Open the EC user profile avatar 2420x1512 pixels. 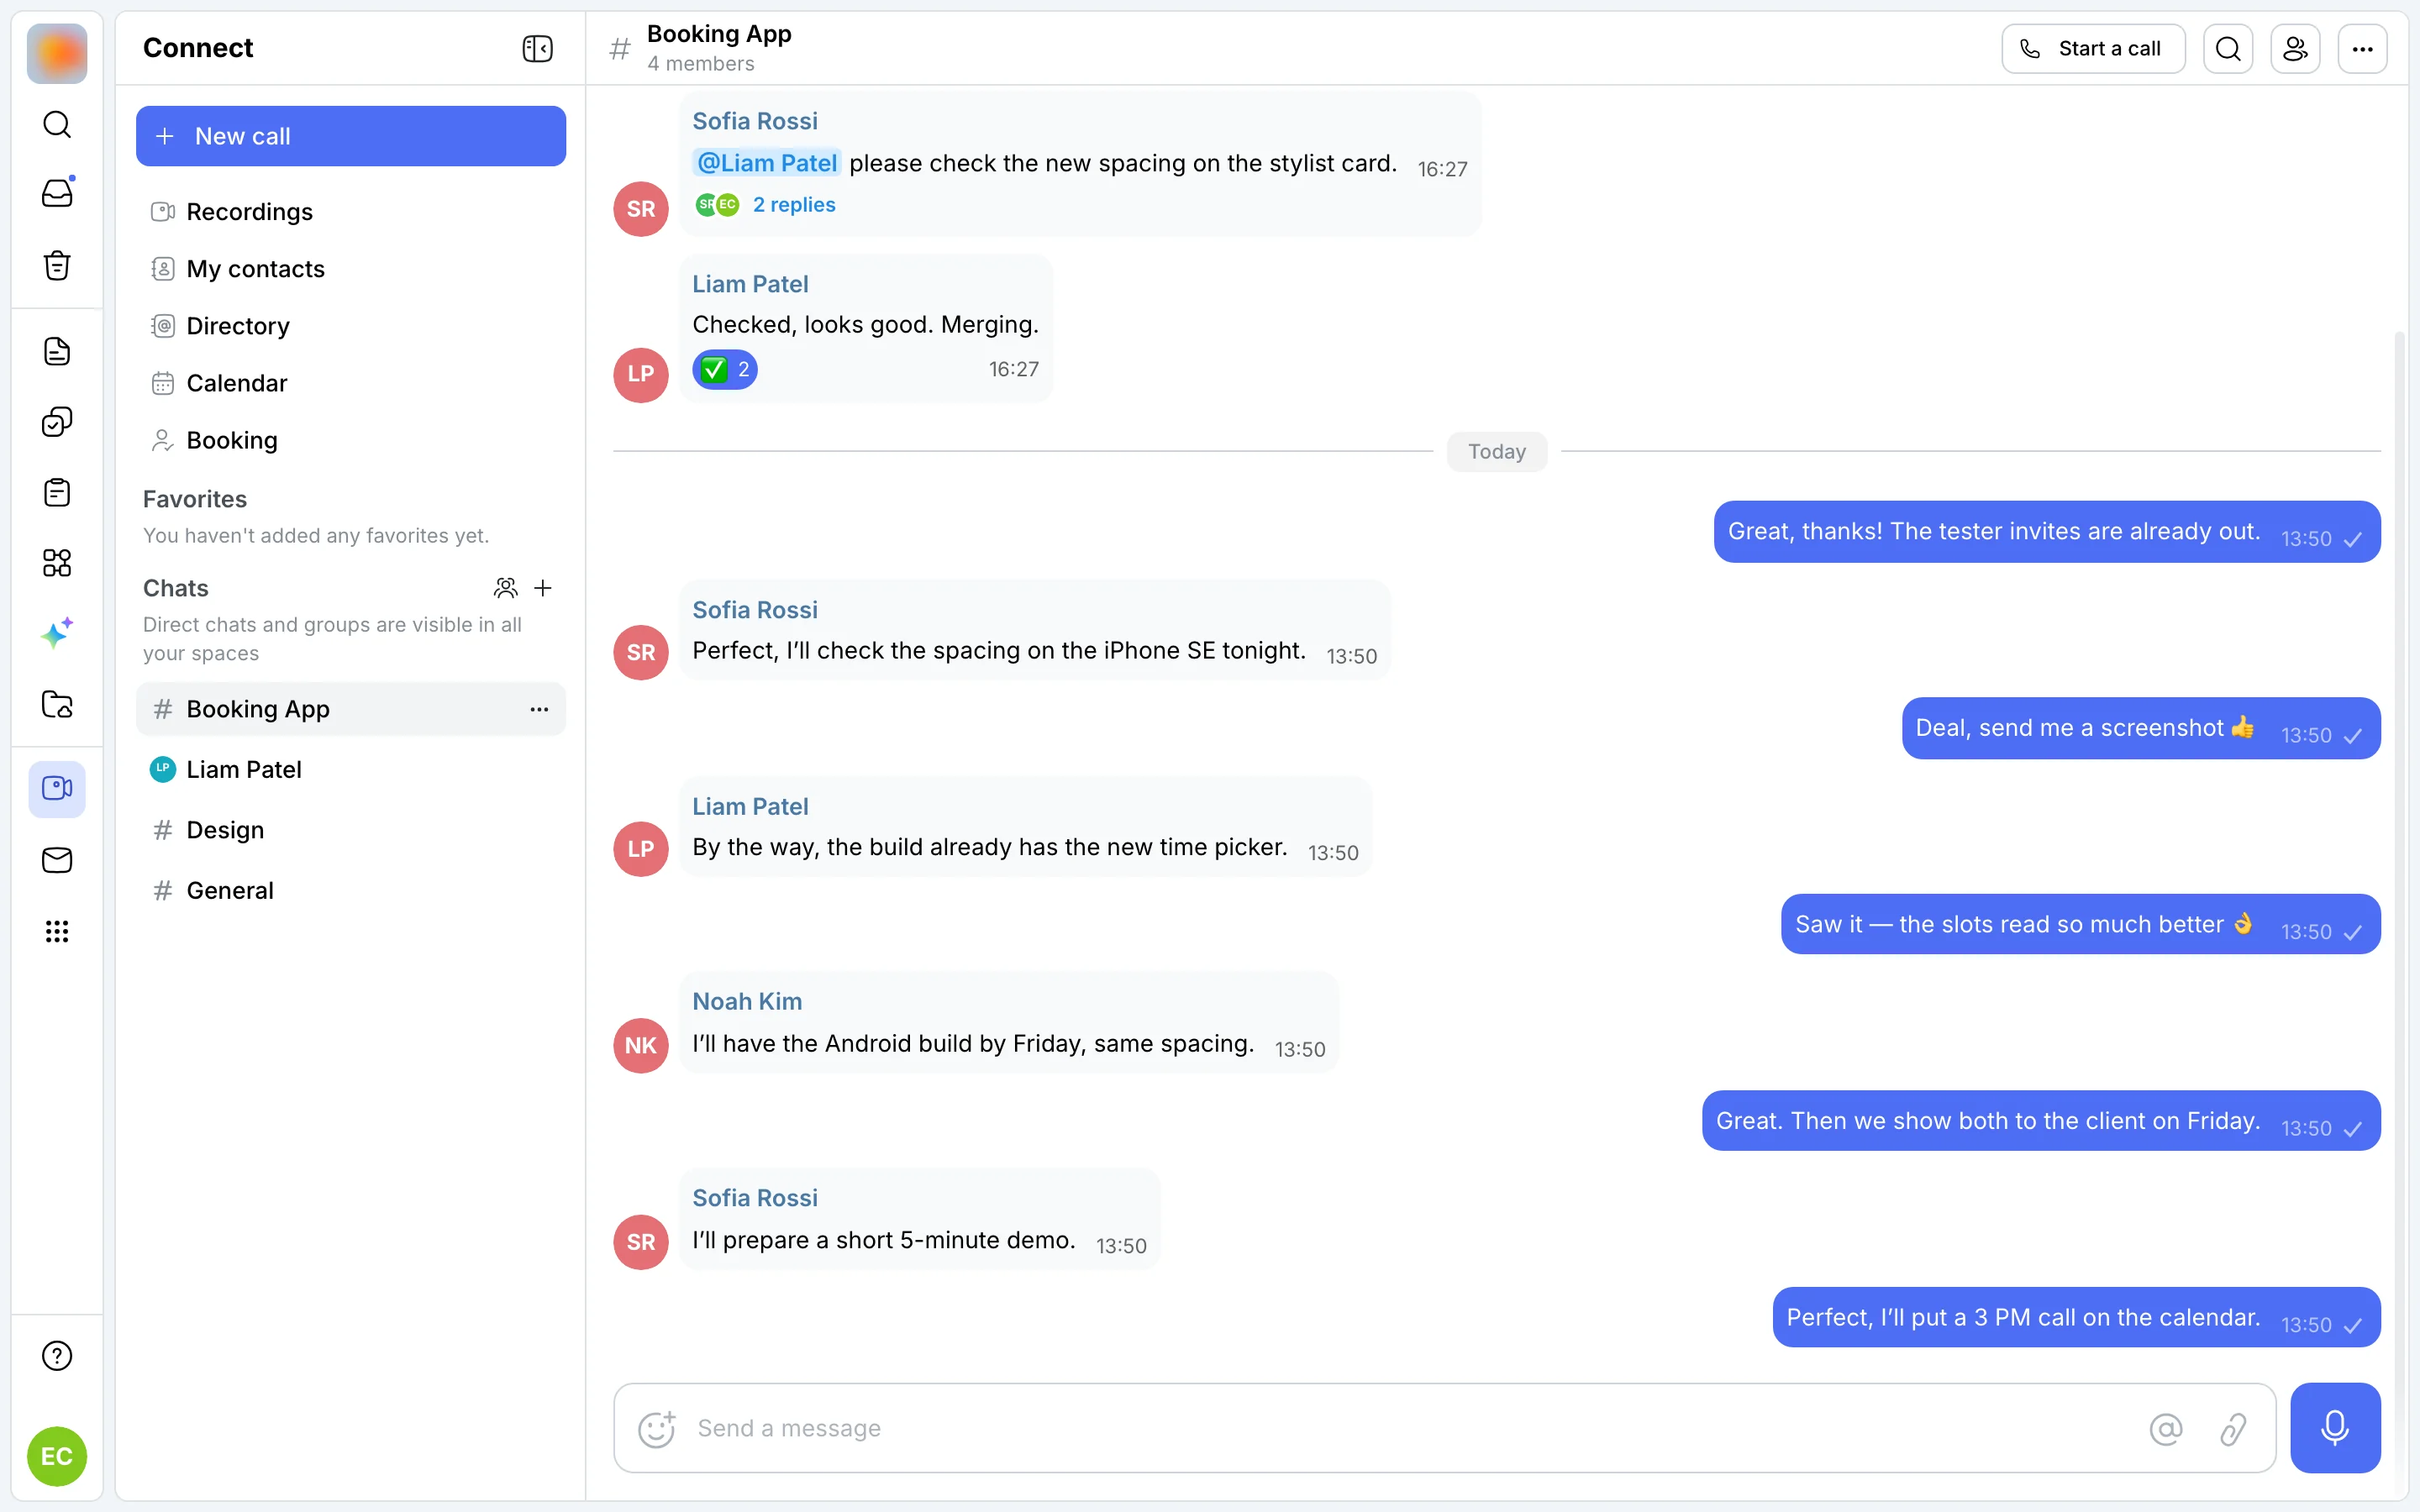coord(57,1456)
